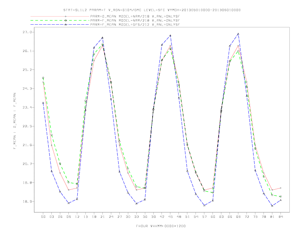The width and height of the screenshot is (306, 236).
Task: Click x-axis hour label 72
Action: 247,217
